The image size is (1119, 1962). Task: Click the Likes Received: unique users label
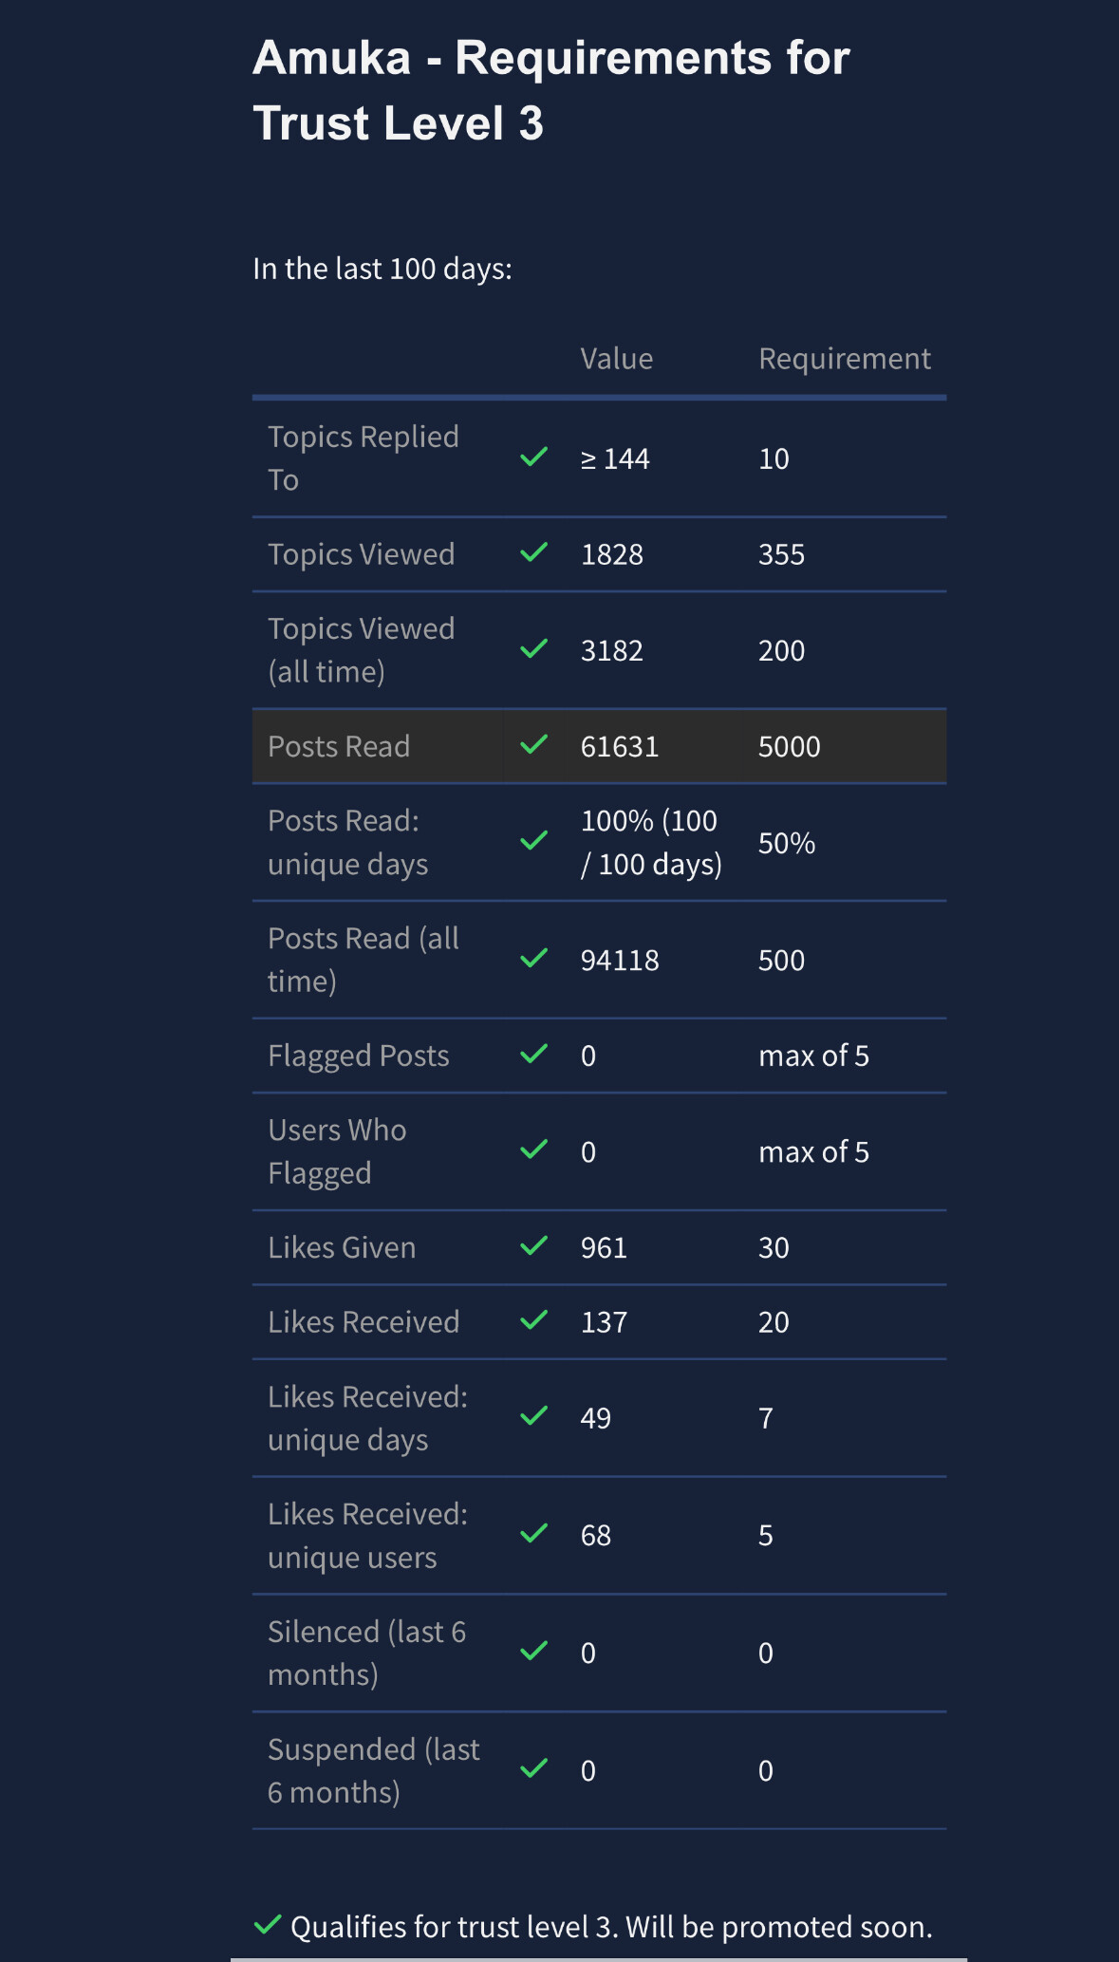[x=368, y=1535]
